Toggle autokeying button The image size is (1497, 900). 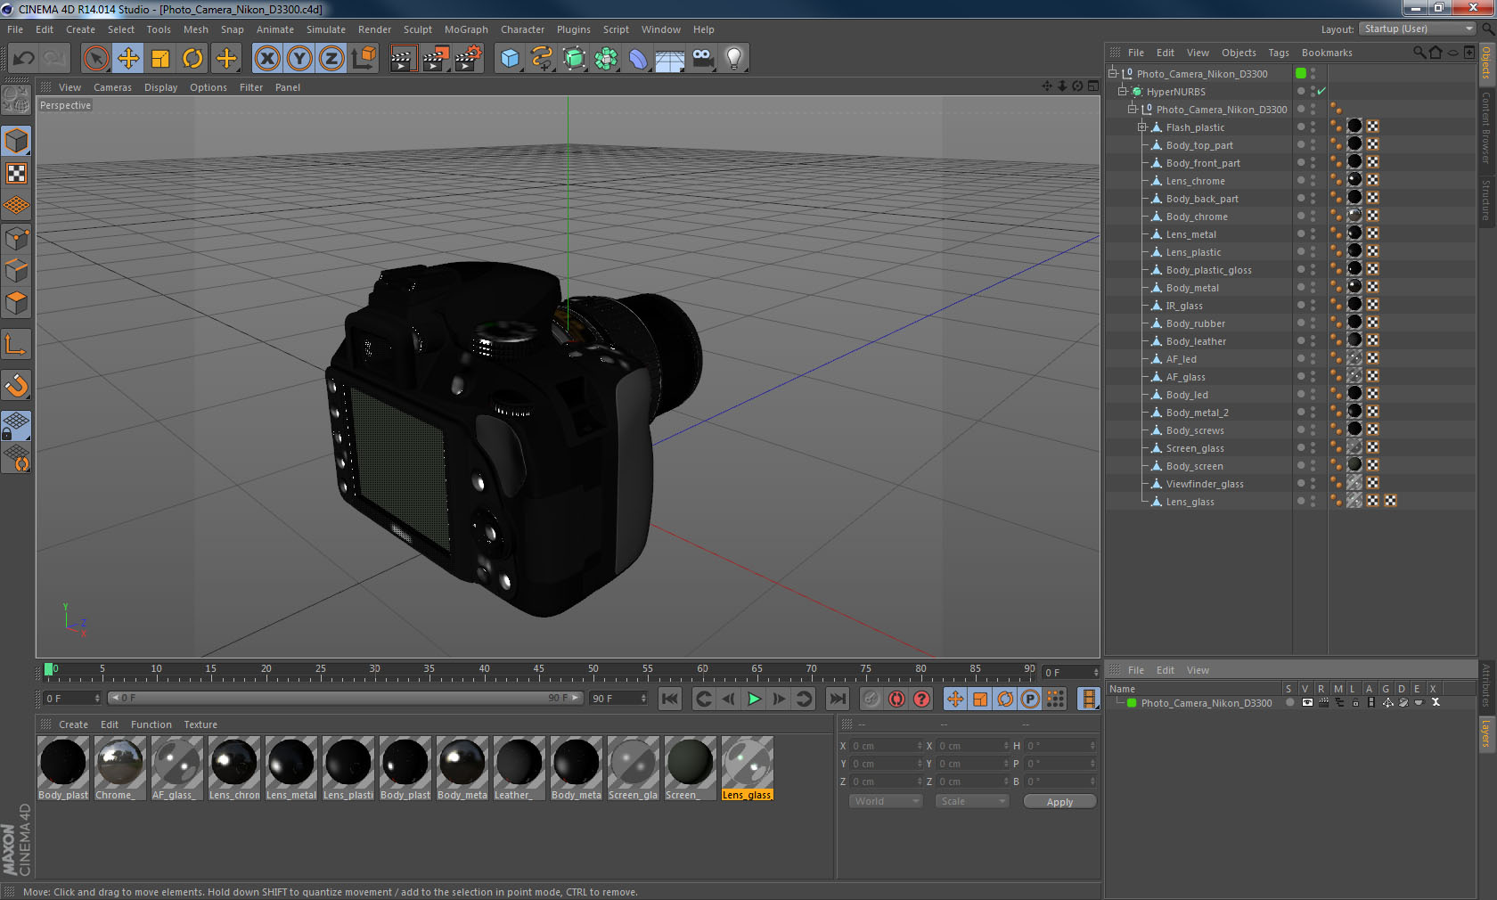896,699
